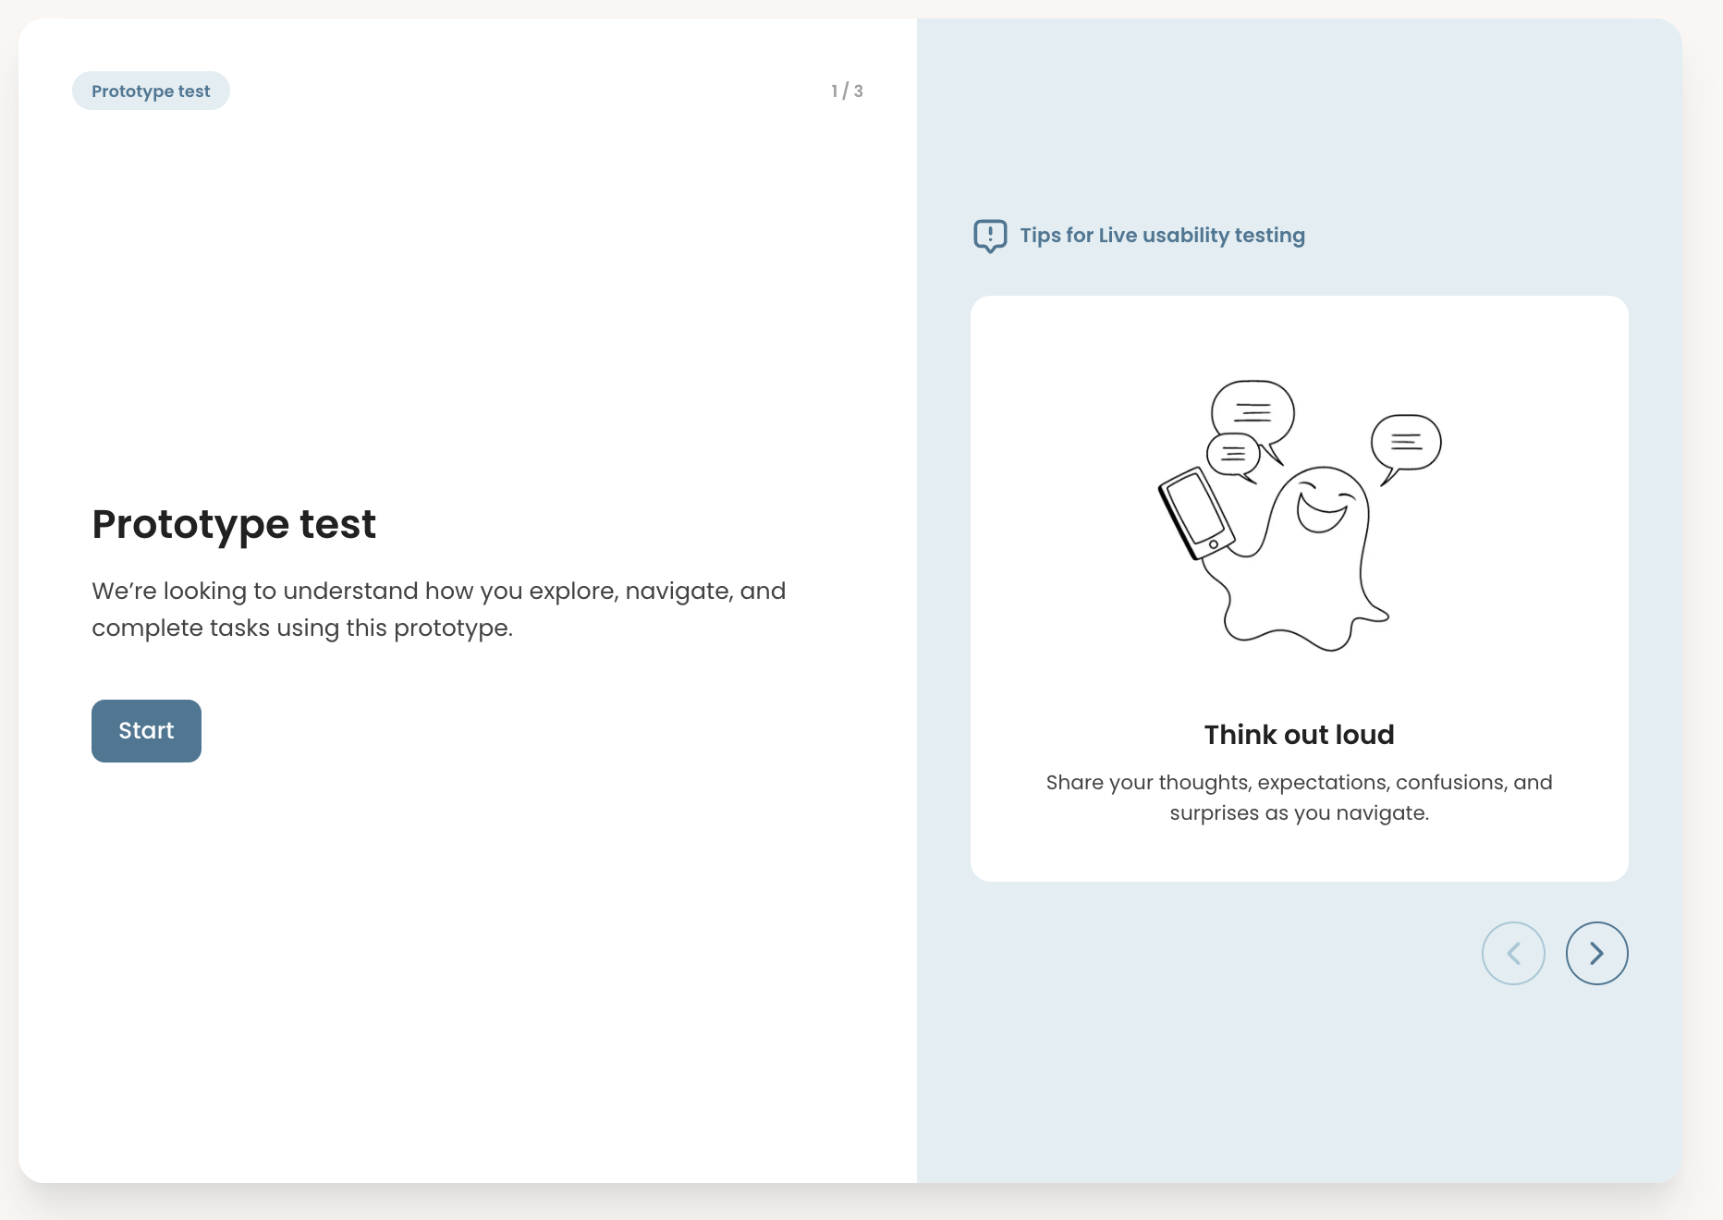Click the 'Tips for Live usability testing' heading
This screenshot has height=1220, width=1723.
pyautogui.click(x=1162, y=236)
